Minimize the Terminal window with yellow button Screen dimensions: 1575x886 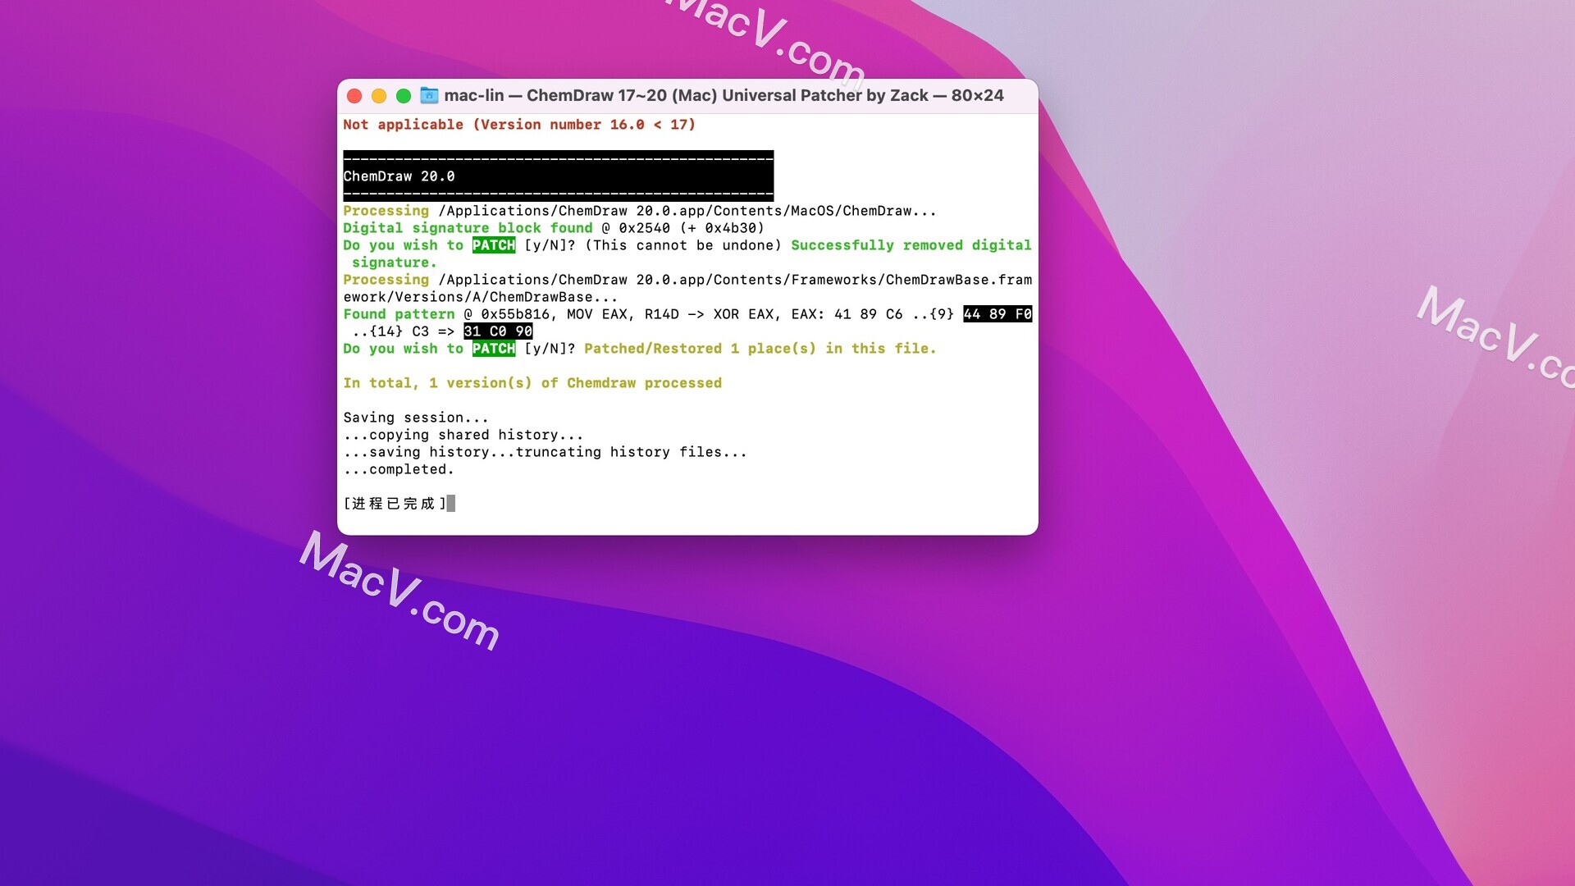(379, 96)
